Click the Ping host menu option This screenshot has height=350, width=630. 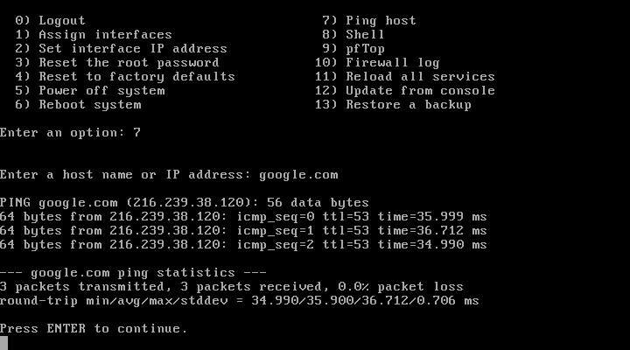[x=381, y=20]
